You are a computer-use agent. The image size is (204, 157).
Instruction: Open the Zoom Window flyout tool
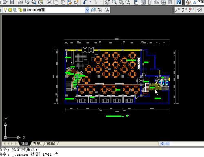pyautogui.click(x=121, y=2)
